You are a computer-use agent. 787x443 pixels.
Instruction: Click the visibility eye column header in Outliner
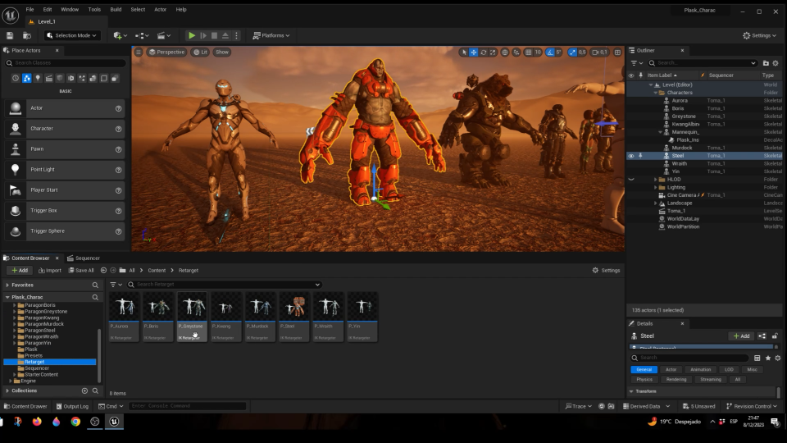tap(631, 75)
